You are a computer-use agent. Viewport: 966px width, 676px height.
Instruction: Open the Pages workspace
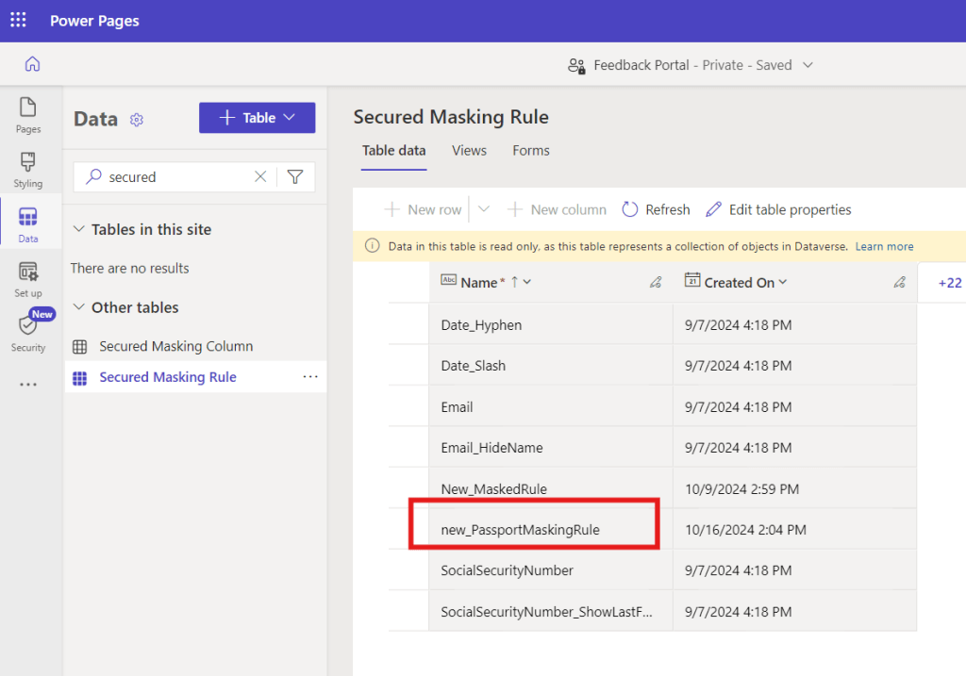28,115
